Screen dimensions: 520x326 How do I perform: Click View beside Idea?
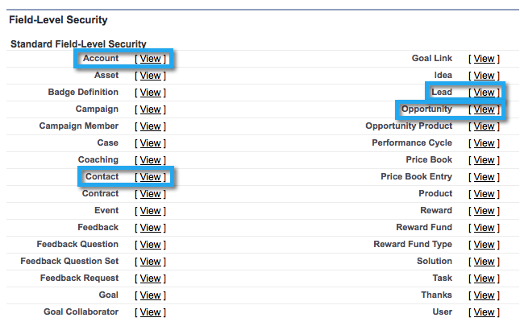click(485, 76)
